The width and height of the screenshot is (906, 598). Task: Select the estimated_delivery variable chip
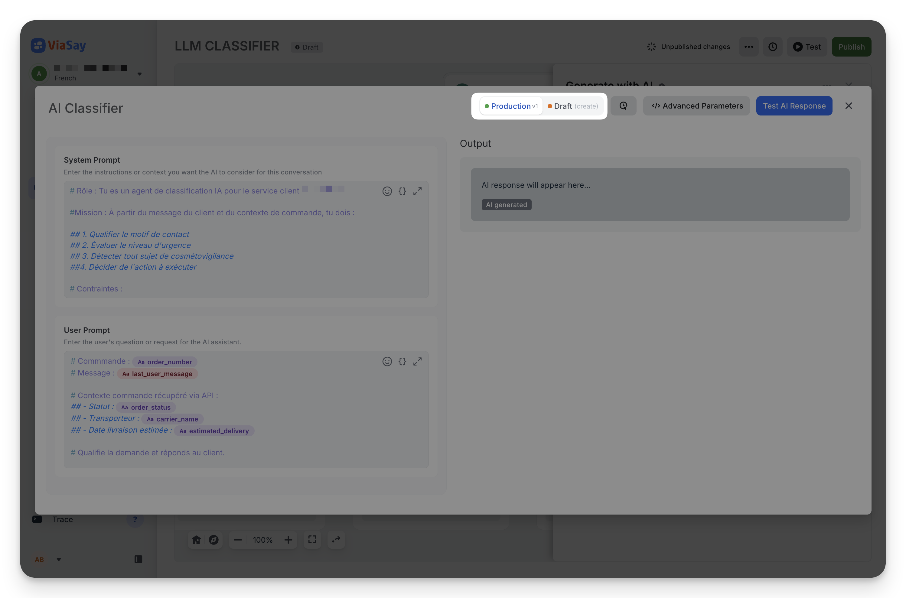point(214,431)
